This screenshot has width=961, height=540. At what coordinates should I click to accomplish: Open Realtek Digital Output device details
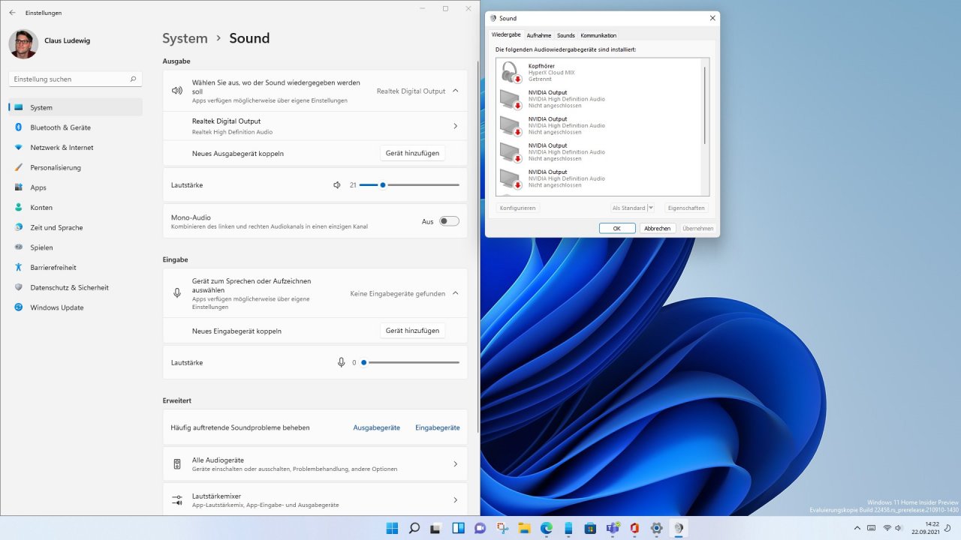315,126
